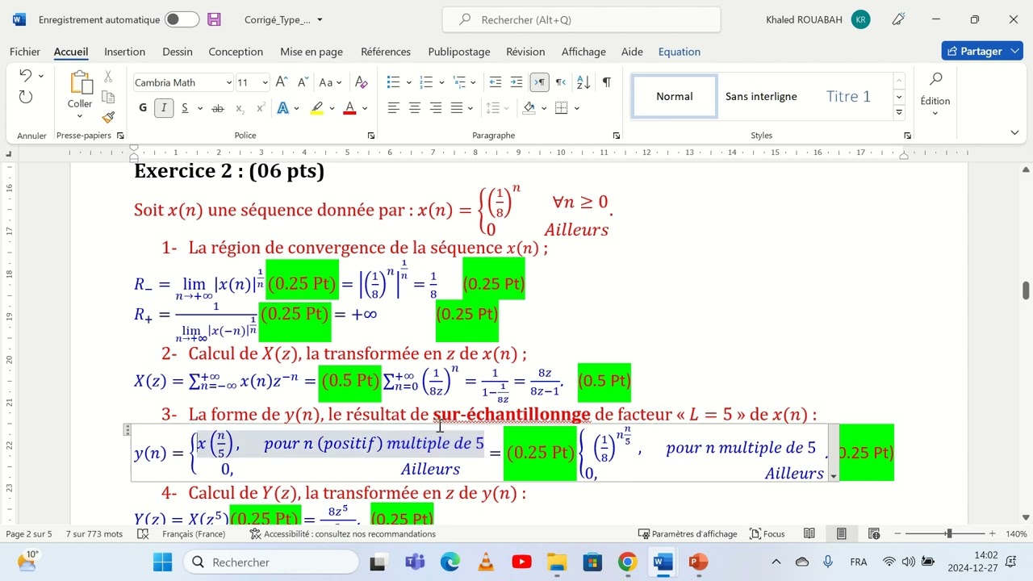Click the zoom out minus icon
This screenshot has width=1033, height=581.
tap(897, 533)
